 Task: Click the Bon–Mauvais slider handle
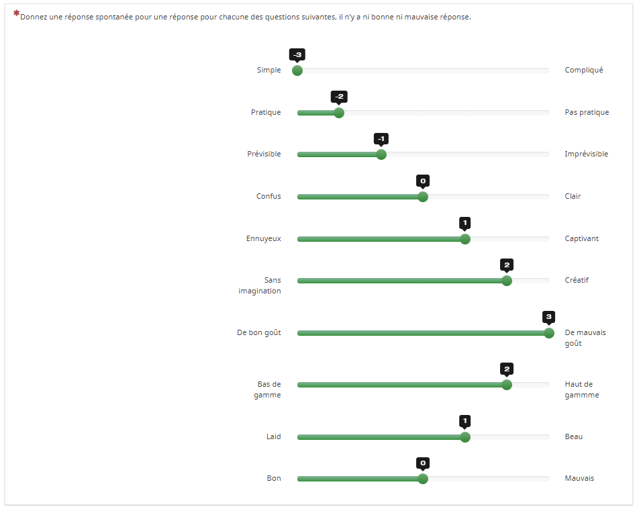(423, 479)
